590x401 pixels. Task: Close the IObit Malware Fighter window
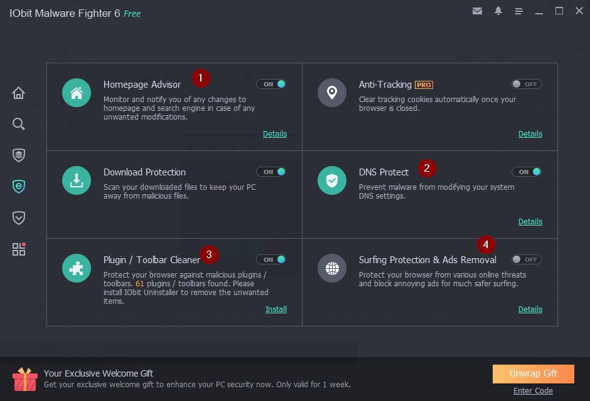coord(579,11)
